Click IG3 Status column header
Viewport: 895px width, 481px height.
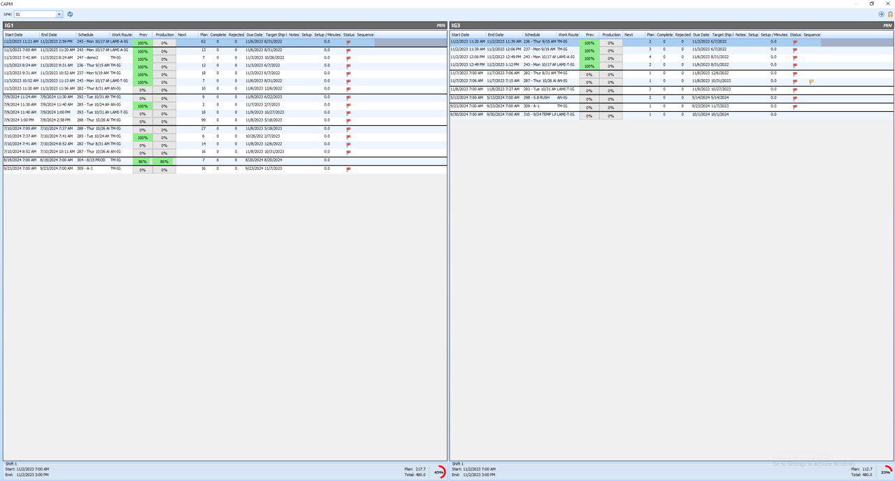pyautogui.click(x=795, y=34)
